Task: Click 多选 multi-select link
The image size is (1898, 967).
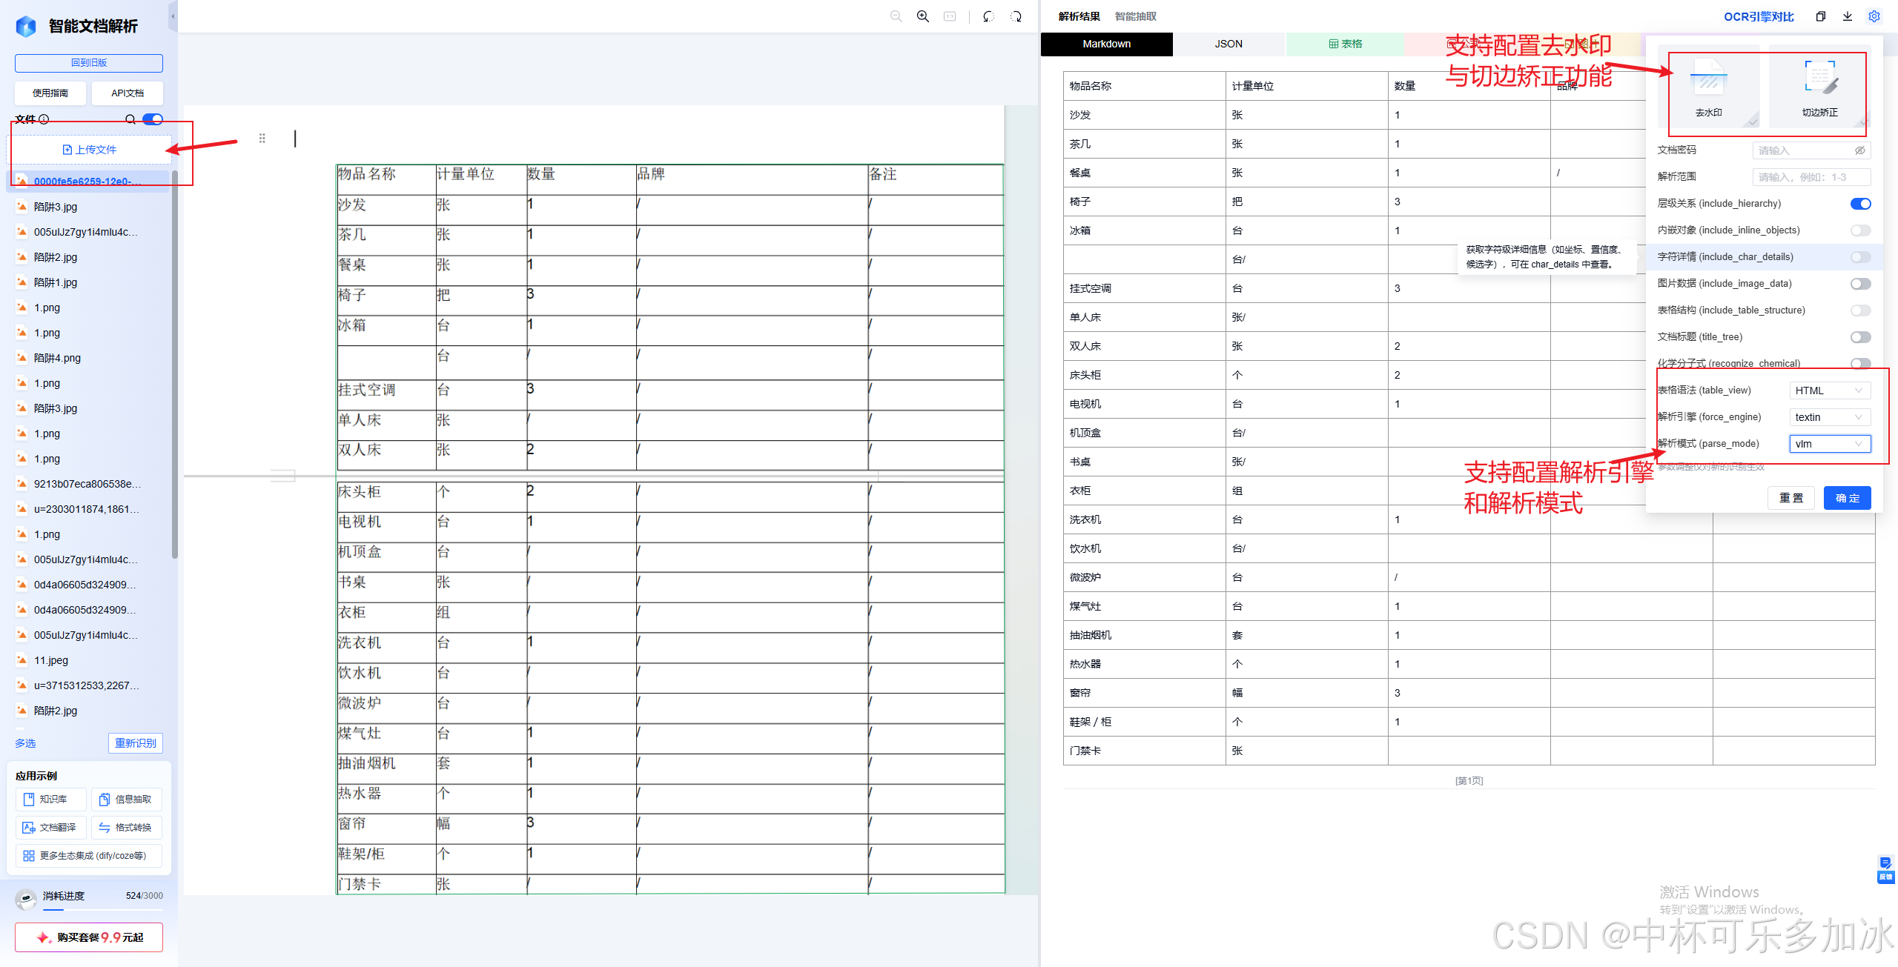Action: [25, 743]
